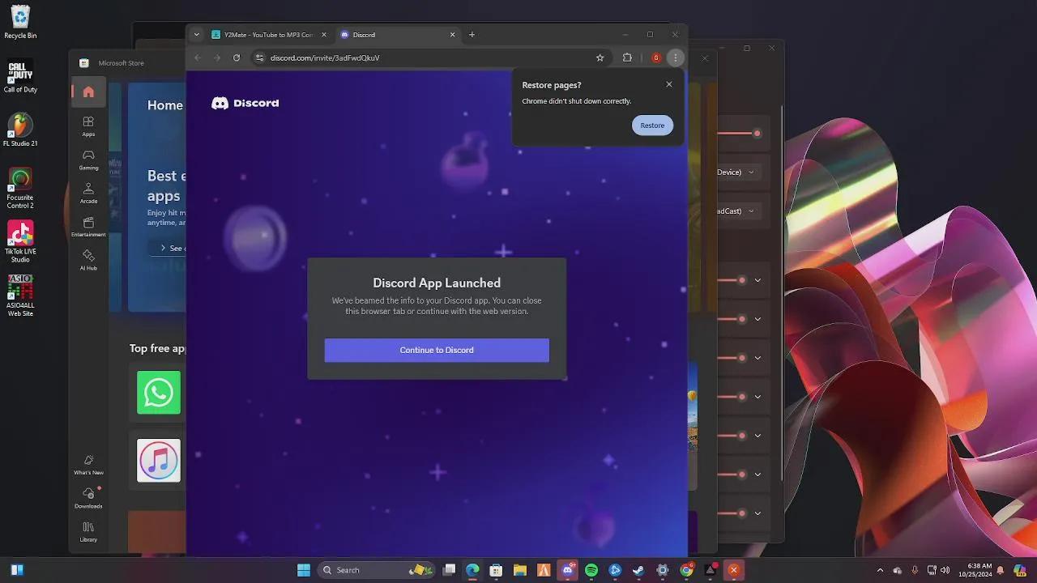Open Chrome extensions puzzle icon
The image size is (1037, 583).
tap(627, 57)
